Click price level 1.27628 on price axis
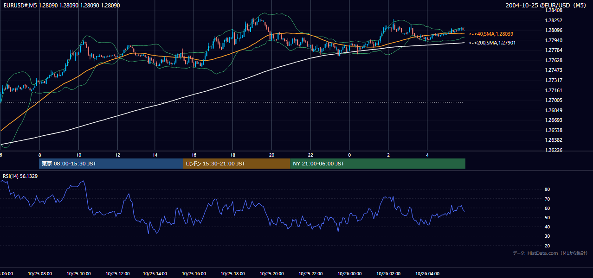 554,60
